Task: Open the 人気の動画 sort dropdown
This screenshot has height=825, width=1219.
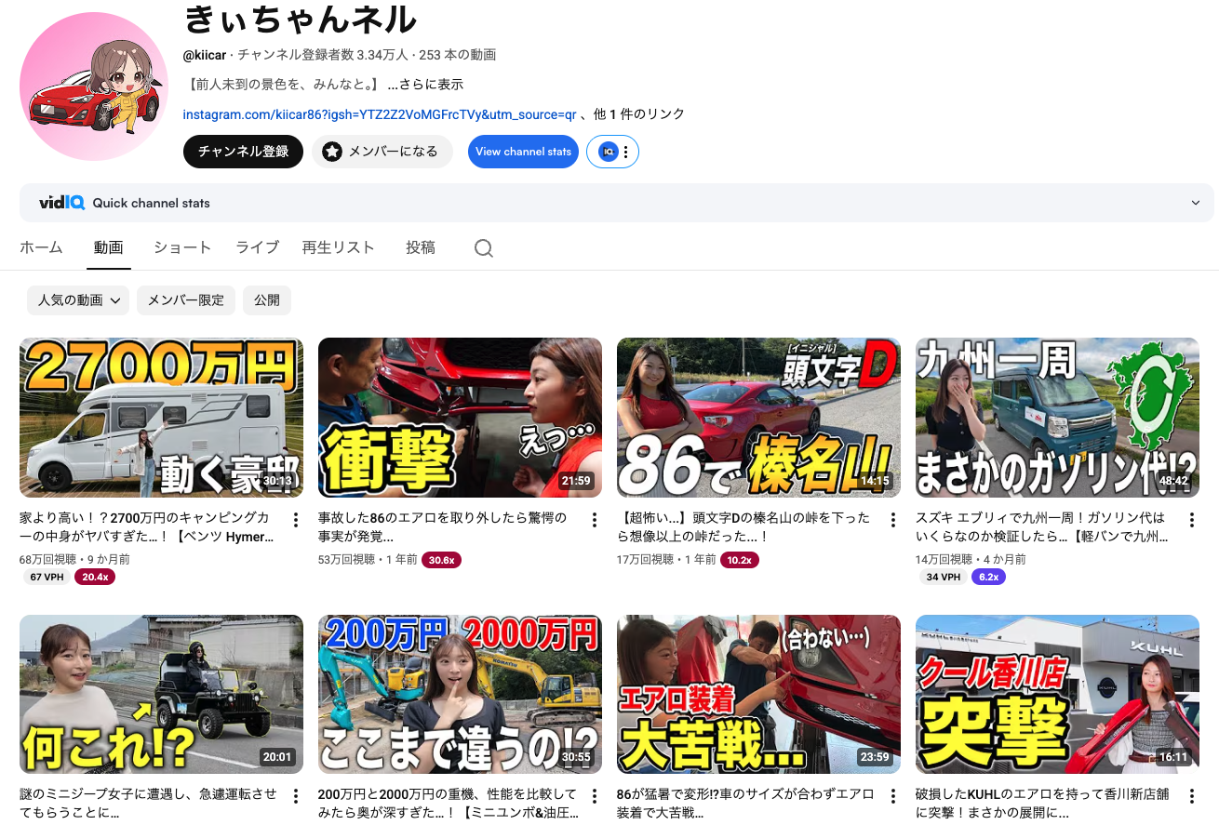Action: [x=78, y=300]
